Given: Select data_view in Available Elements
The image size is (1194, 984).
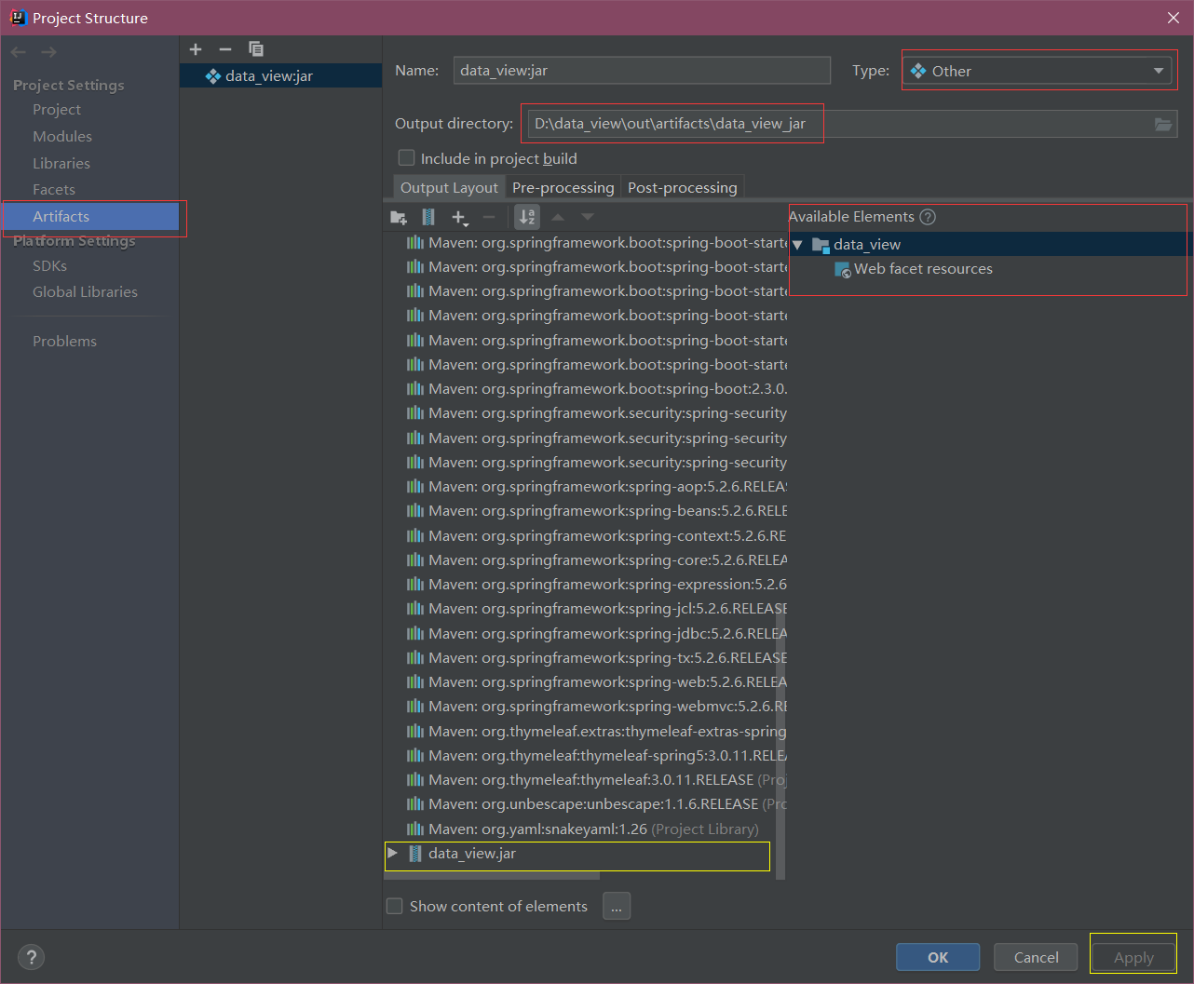Looking at the screenshot, I should (x=990, y=245).
